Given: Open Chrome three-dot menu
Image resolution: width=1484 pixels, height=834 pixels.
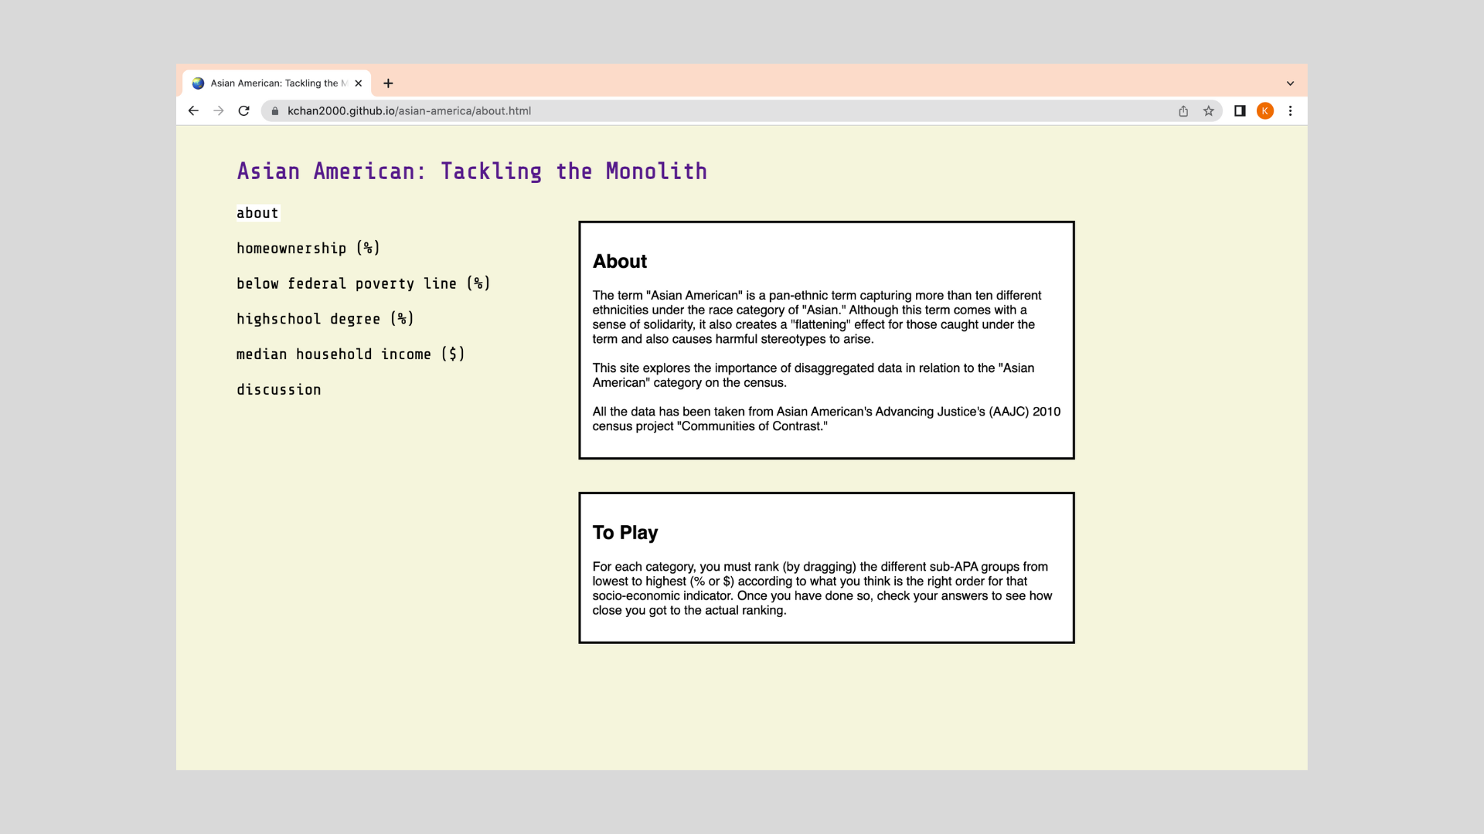Looking at the screenshot, I should [1290, 111].
